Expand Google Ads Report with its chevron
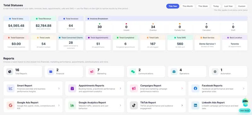This screenshot has height=115, width=252. 59,105
